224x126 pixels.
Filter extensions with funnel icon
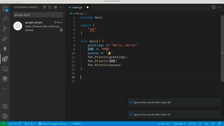[44, 7]
